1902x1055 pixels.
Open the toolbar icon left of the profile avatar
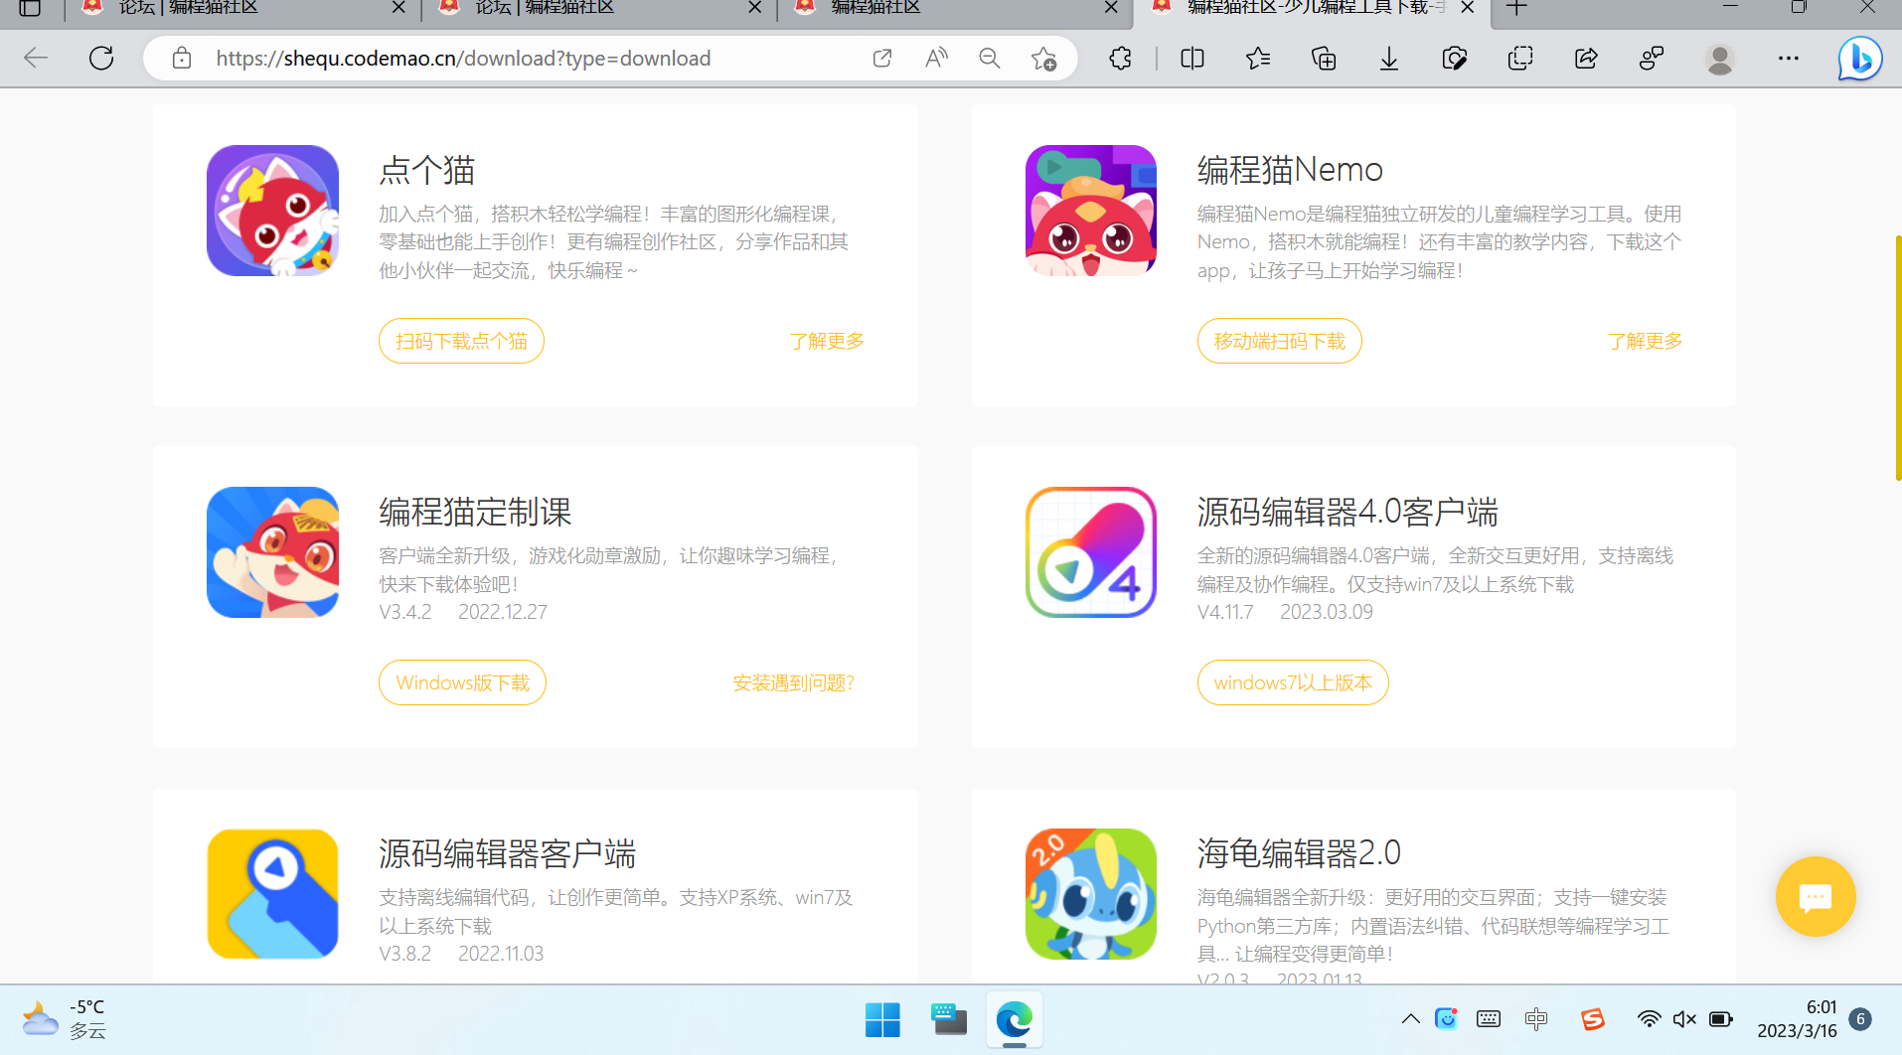click(x=1652, y=59)
